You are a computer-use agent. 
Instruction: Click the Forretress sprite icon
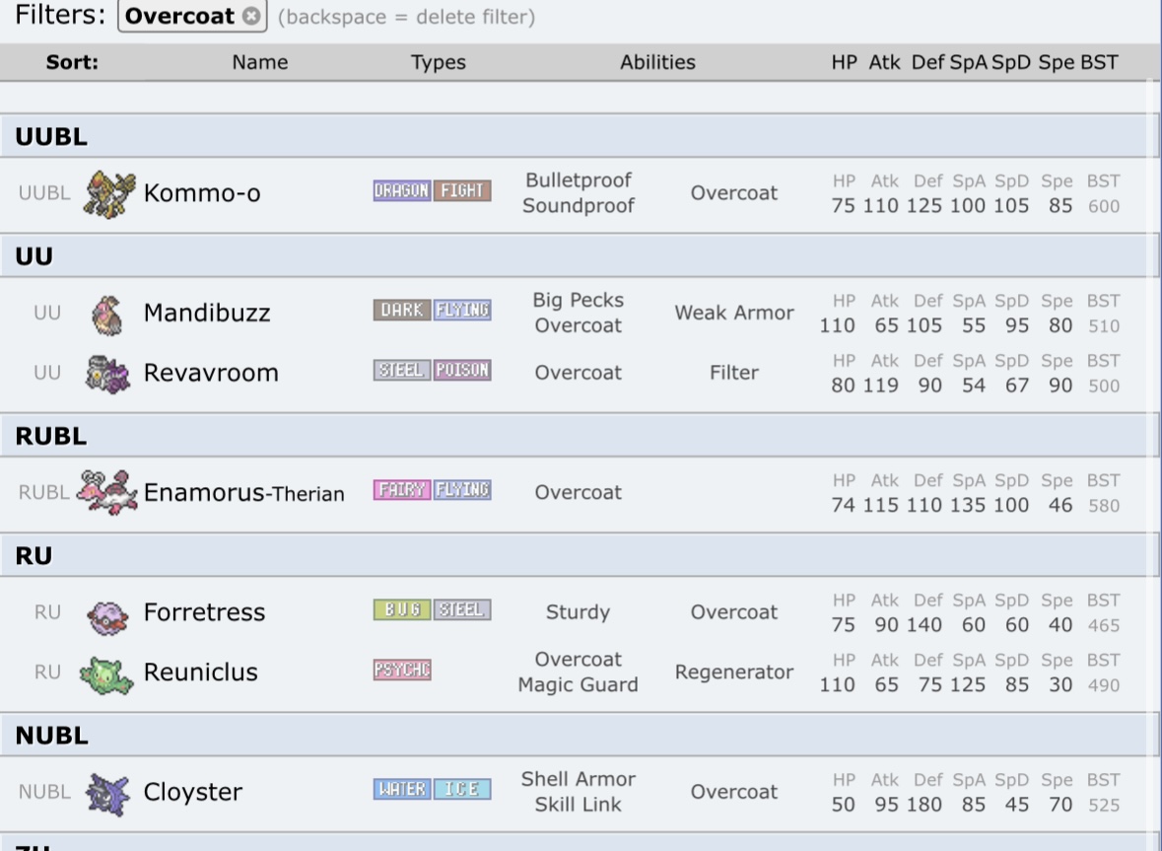(x=107, y=613)
